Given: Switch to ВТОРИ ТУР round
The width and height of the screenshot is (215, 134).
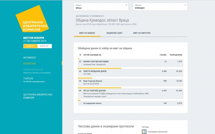Looking at the screenshot, I should (x=44, y=46).
